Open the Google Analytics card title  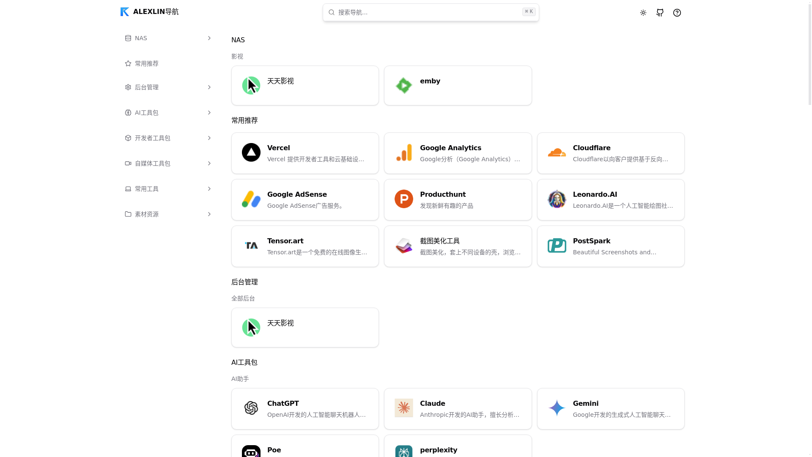[x=450, y=148]
